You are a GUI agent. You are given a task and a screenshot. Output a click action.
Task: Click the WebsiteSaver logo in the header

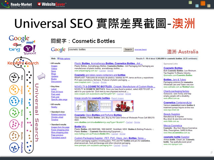52,4
